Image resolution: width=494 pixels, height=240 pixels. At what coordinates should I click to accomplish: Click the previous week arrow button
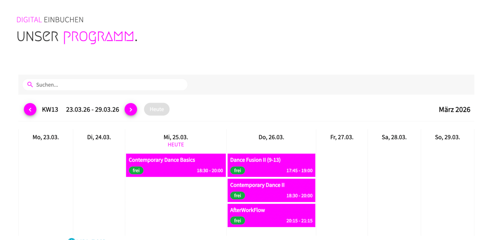[30, 109]
